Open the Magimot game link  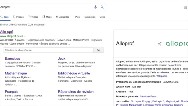coord(170,101)
